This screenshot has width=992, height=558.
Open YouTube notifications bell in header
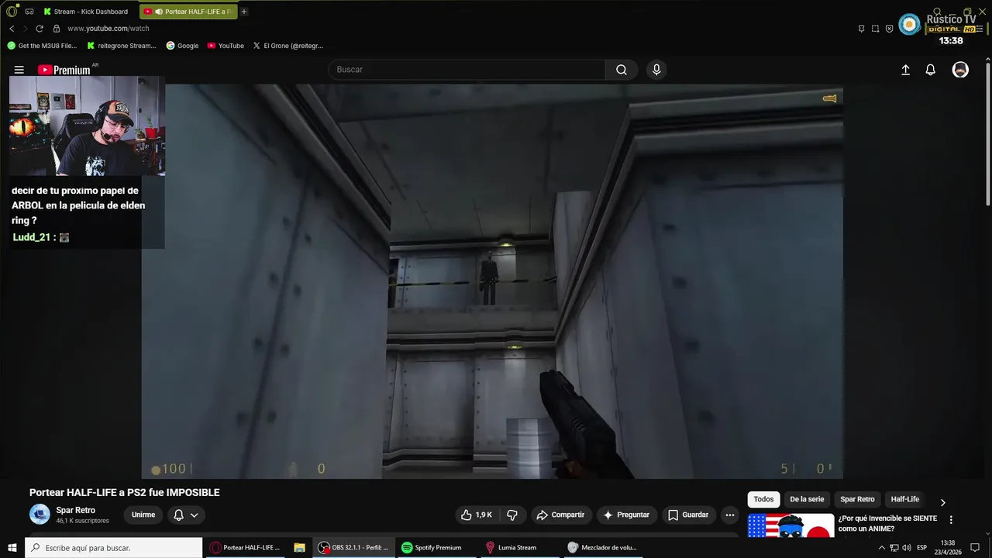[x=931, y=70]
